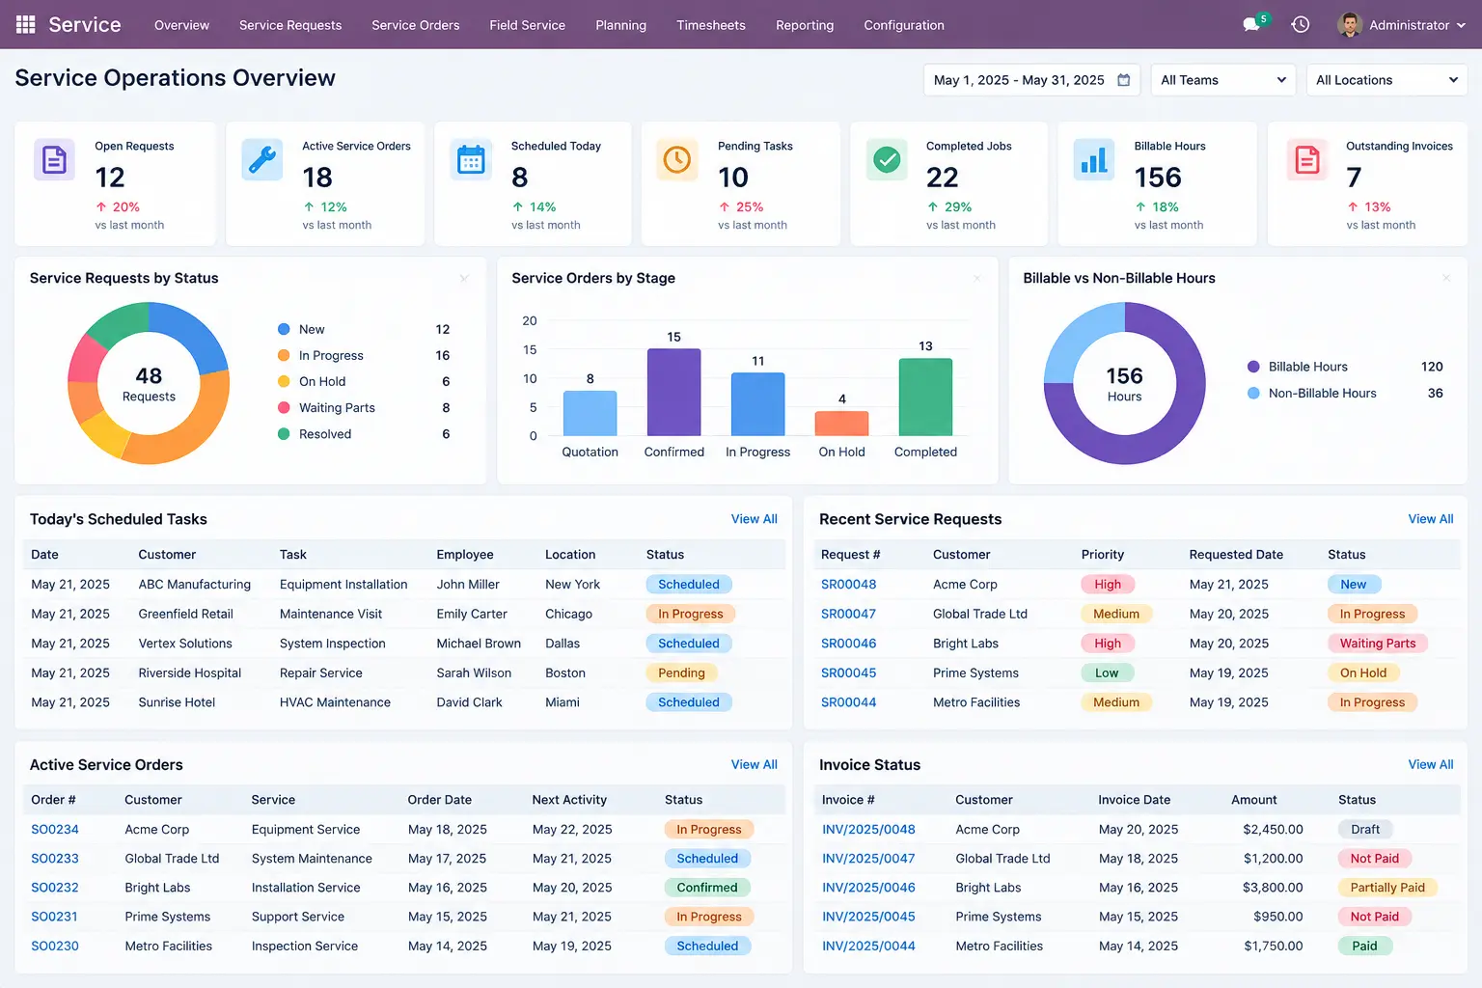The image size is (1482, 988).
Task: Open the Service Requests menu
Action: (x=290, y=25)
